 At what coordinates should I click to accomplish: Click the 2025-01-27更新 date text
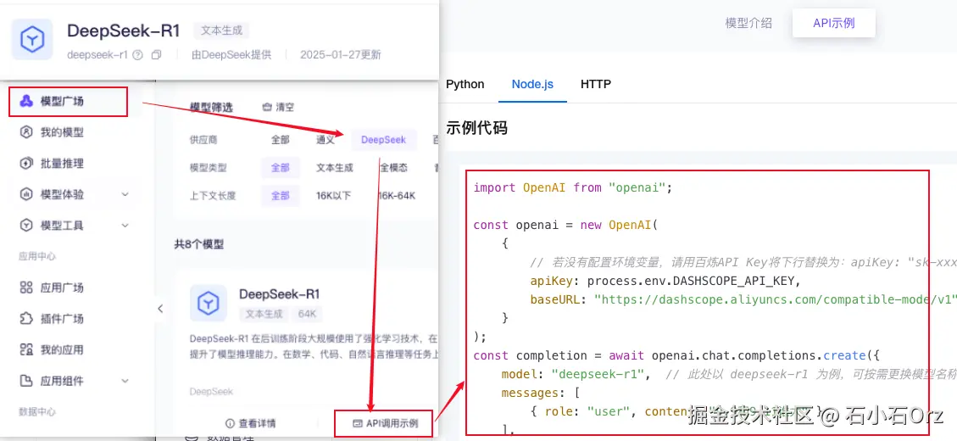[341, 55]
